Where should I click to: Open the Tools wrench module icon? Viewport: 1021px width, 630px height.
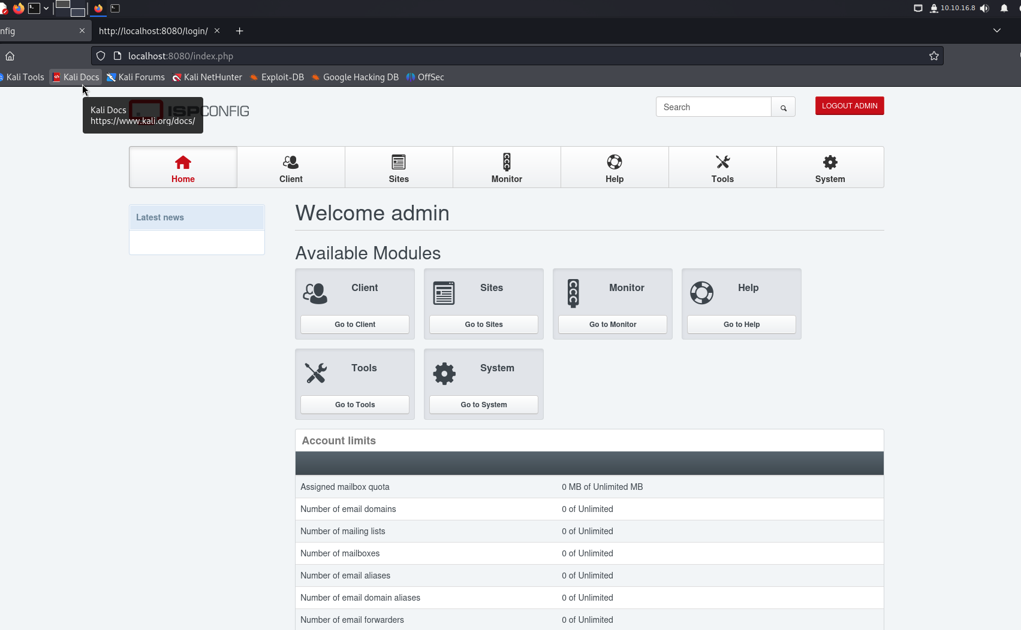(x=315, y=373)
